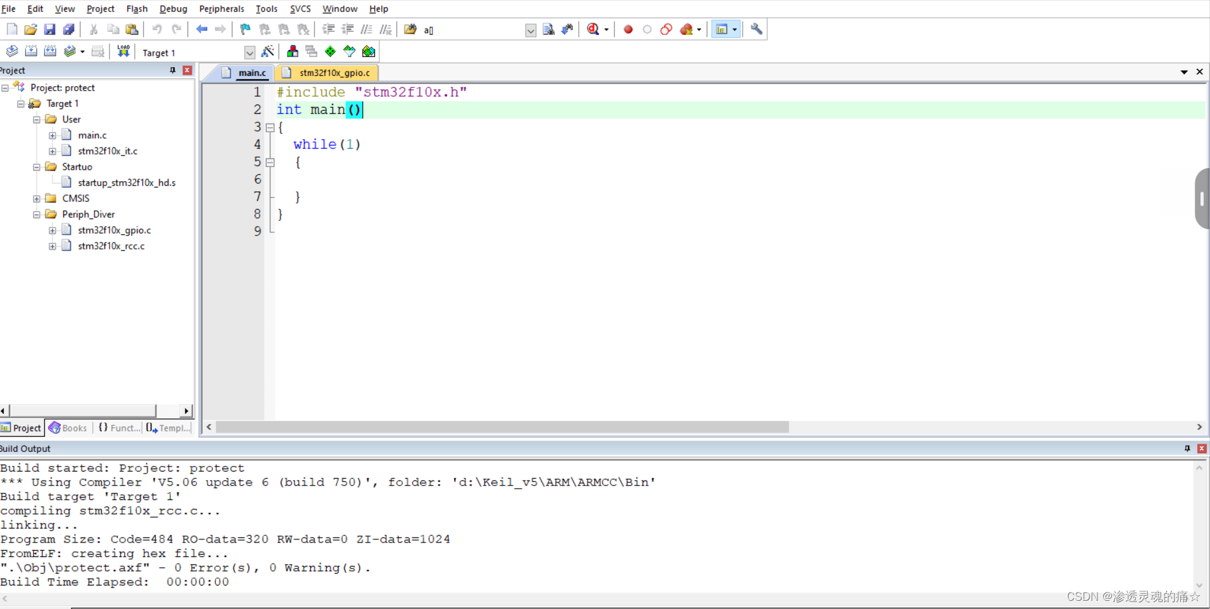Click the Insert/Remove Breakpoint icon
Viewport: 1210px width, 609px height.
tap(627, 29)
